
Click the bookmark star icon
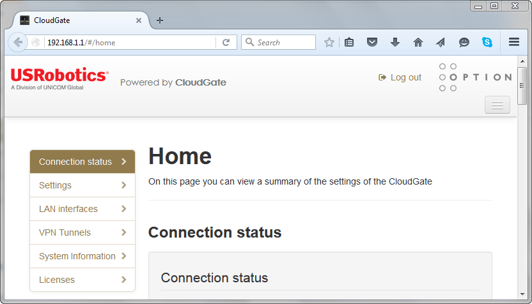point(329,42)
